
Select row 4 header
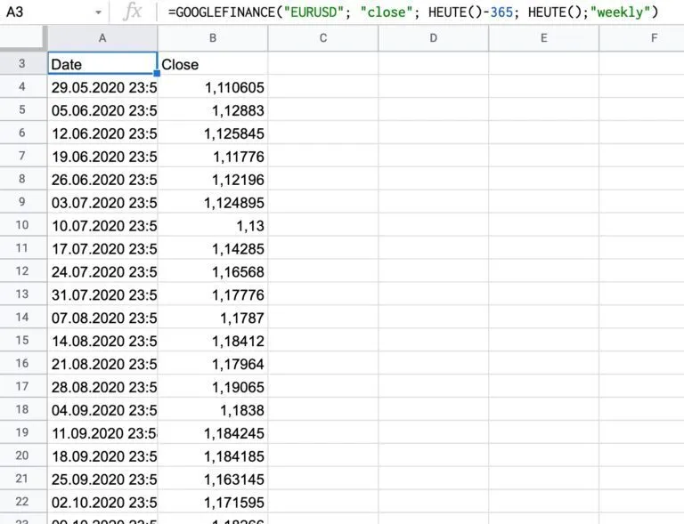point(22,86)
